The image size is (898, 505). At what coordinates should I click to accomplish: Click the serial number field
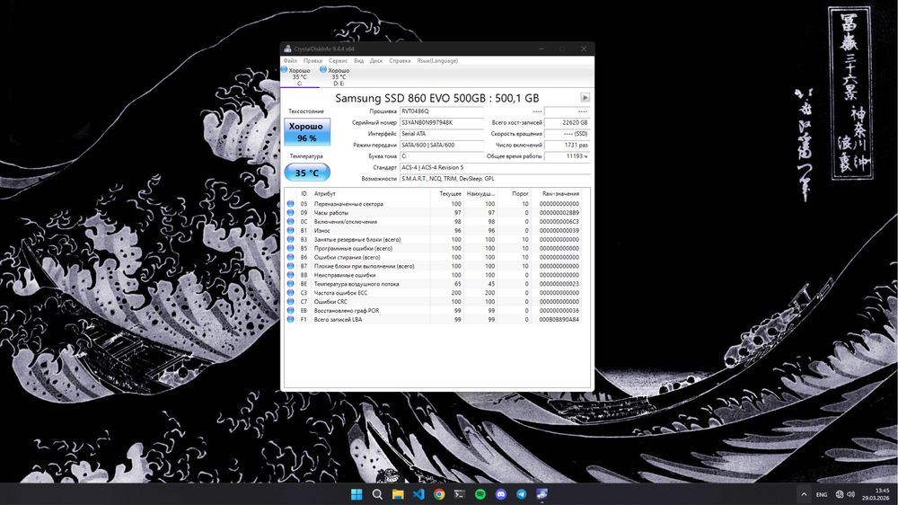pyautogui.click(x=442, y=123)
